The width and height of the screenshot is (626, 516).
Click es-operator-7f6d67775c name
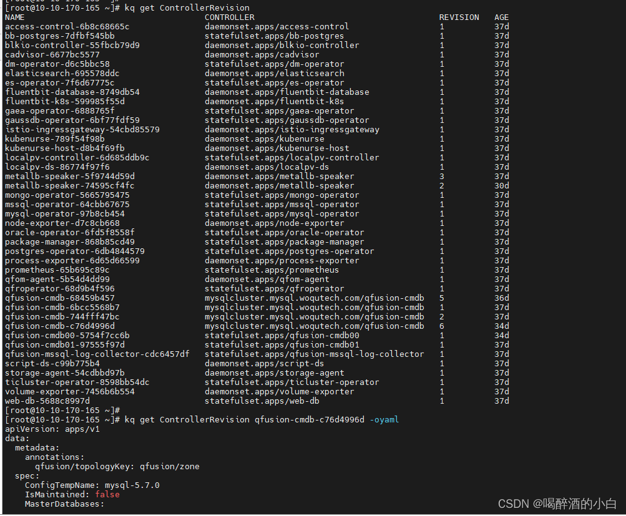[x=60, y=83]
